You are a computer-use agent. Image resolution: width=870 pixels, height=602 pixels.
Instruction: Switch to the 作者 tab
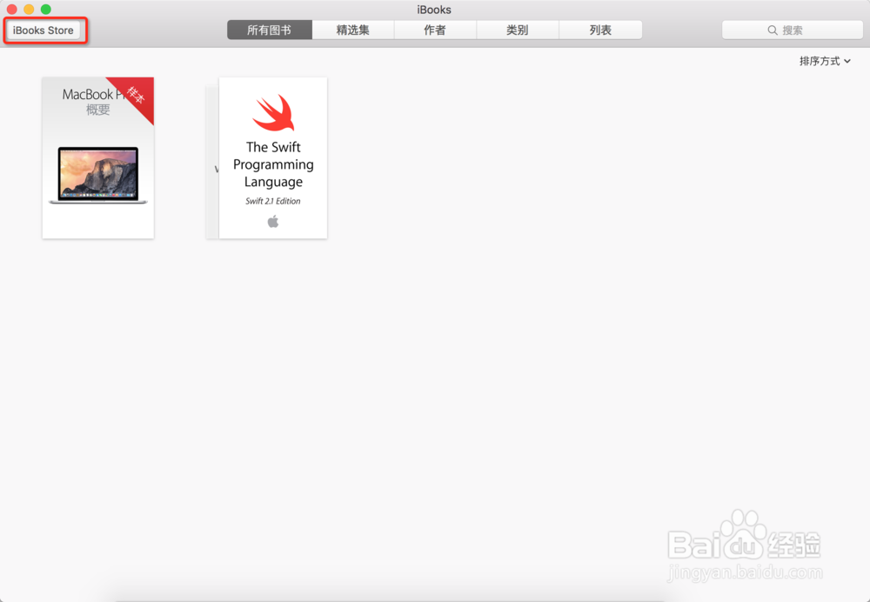click(435, 30)
